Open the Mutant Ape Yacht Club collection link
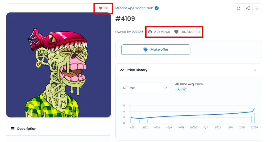This screenshot has width=272, height=142. pos(134,8)
